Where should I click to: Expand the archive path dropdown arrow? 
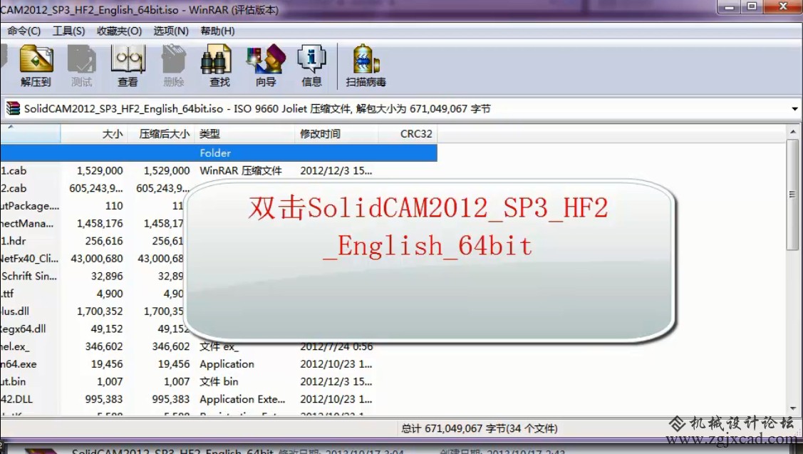coord(794,108)
